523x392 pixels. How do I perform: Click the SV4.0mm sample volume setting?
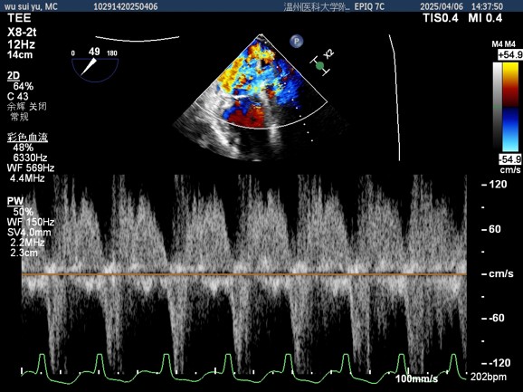[29, 232]
